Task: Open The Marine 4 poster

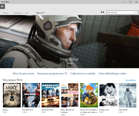Action: (x=31, y=95)
